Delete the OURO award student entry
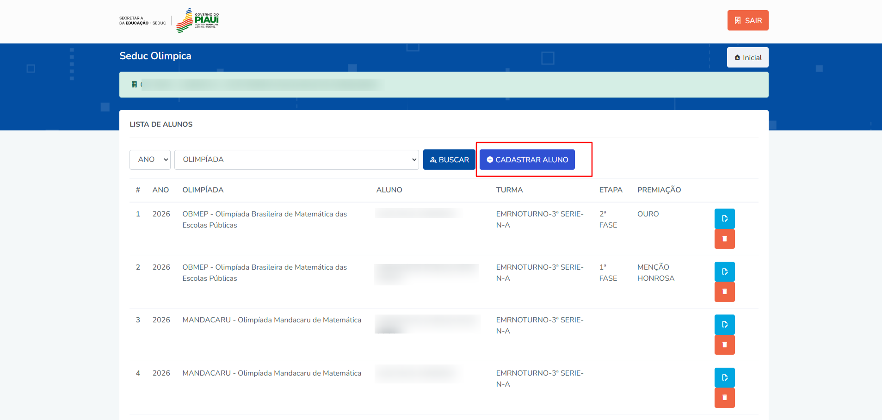 click(x=724, y=239)
